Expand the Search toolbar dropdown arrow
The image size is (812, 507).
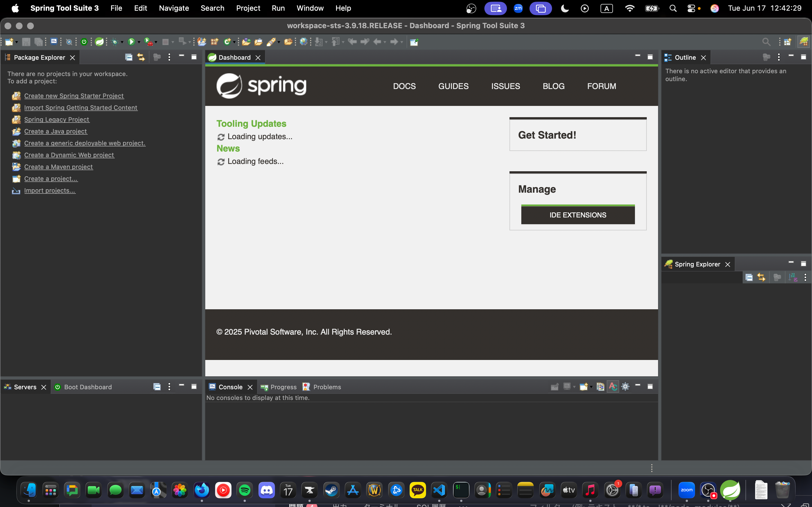coord(279,43)
